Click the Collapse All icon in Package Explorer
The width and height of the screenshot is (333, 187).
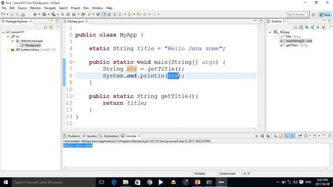[x=45, y=28]
